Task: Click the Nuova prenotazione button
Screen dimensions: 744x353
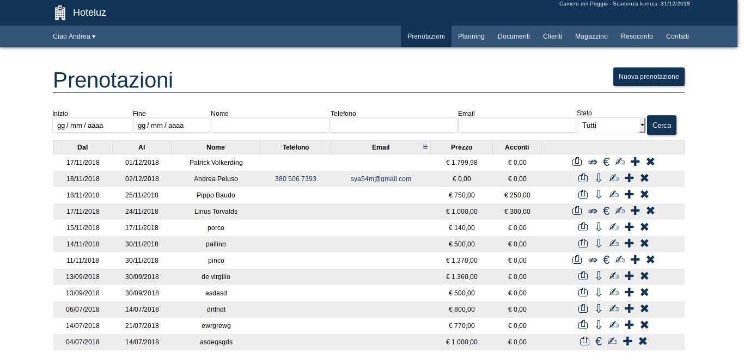Action: 648,77
